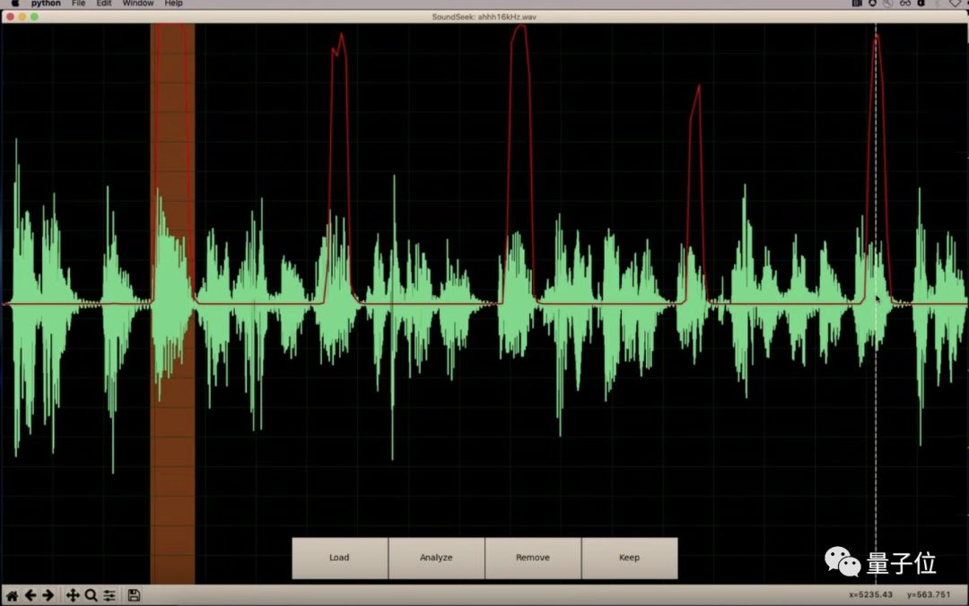Activate the Pan axes cross-arrows tool
Viewport: 969px width, 606px height.
73,595
